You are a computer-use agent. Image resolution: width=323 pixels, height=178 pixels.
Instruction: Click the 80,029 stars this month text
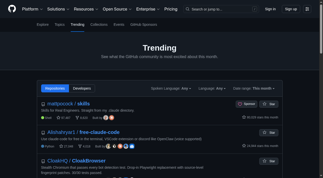click(260, 117)
